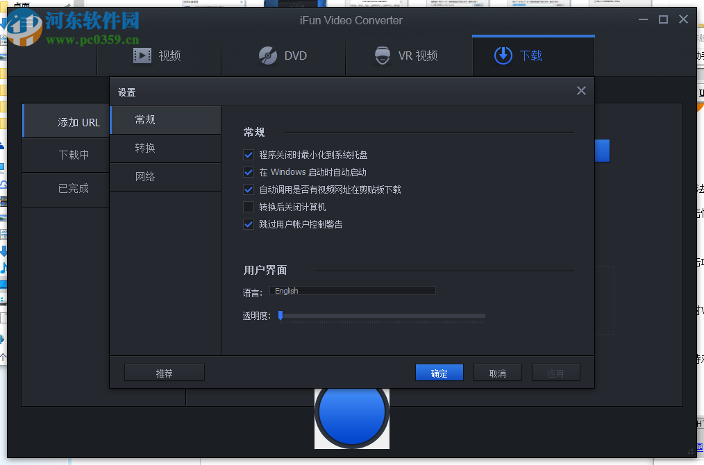Image resolution: width=704 pixels, height=465 pixels.
Task: Open the 语言 language selector showing English
Action: pyautogui.click(x=352, y=291)
